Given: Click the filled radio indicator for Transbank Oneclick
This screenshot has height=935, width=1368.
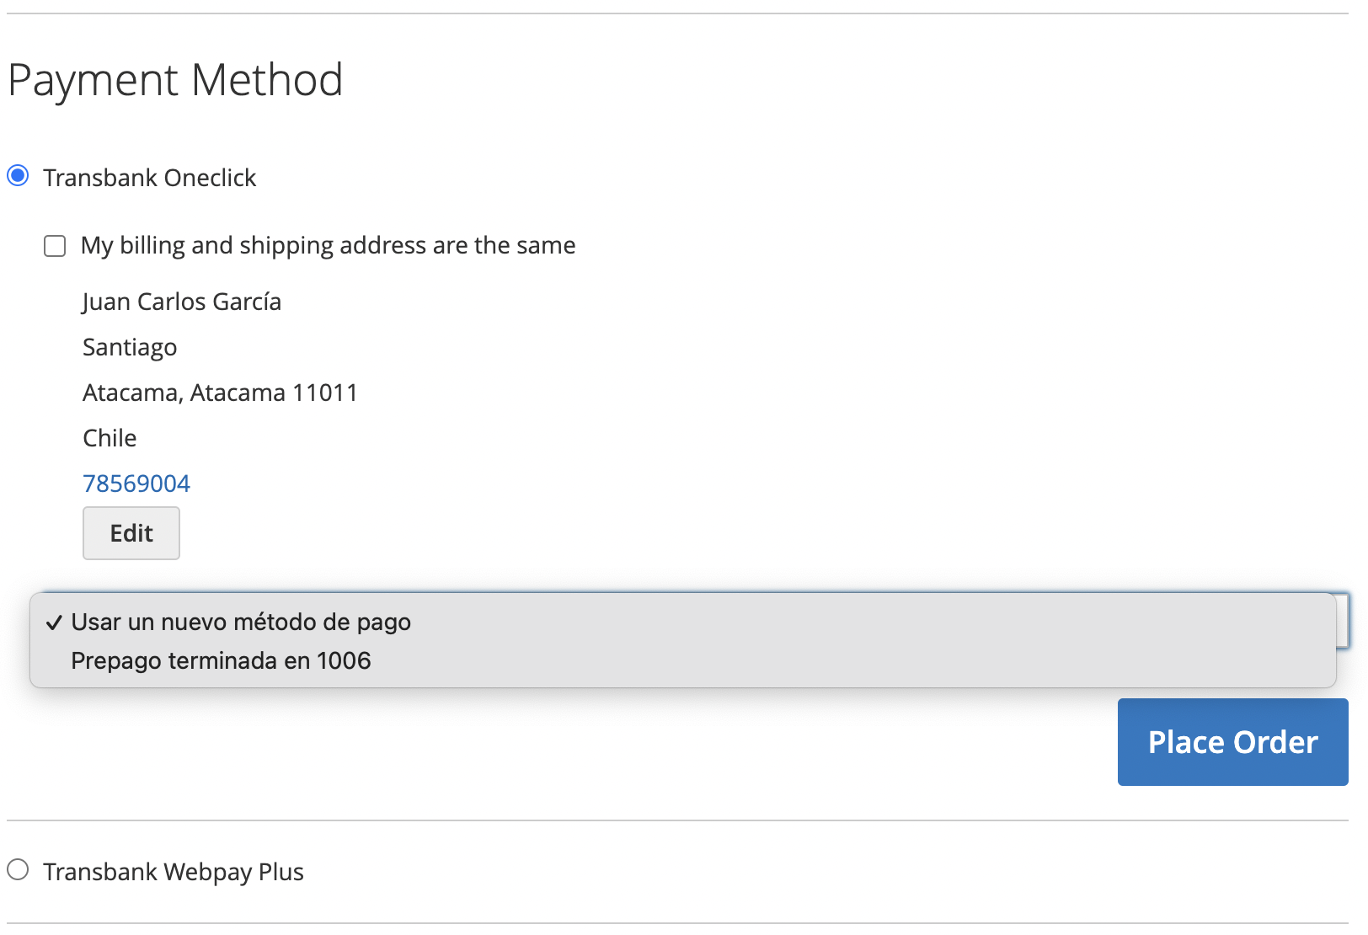Looking at the screenshot, I should 17,176.
